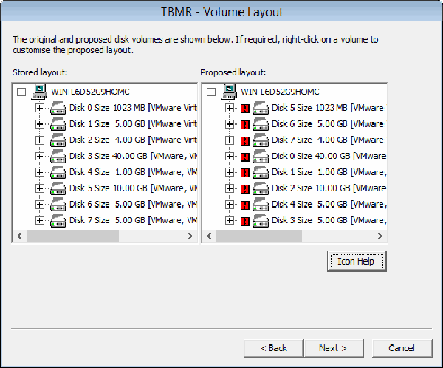The width and height of the screenshot is (443, 368).
Task: Click red warning icon on proposed Disk 6 5.00 GB
Action: [x=245, y=125]
